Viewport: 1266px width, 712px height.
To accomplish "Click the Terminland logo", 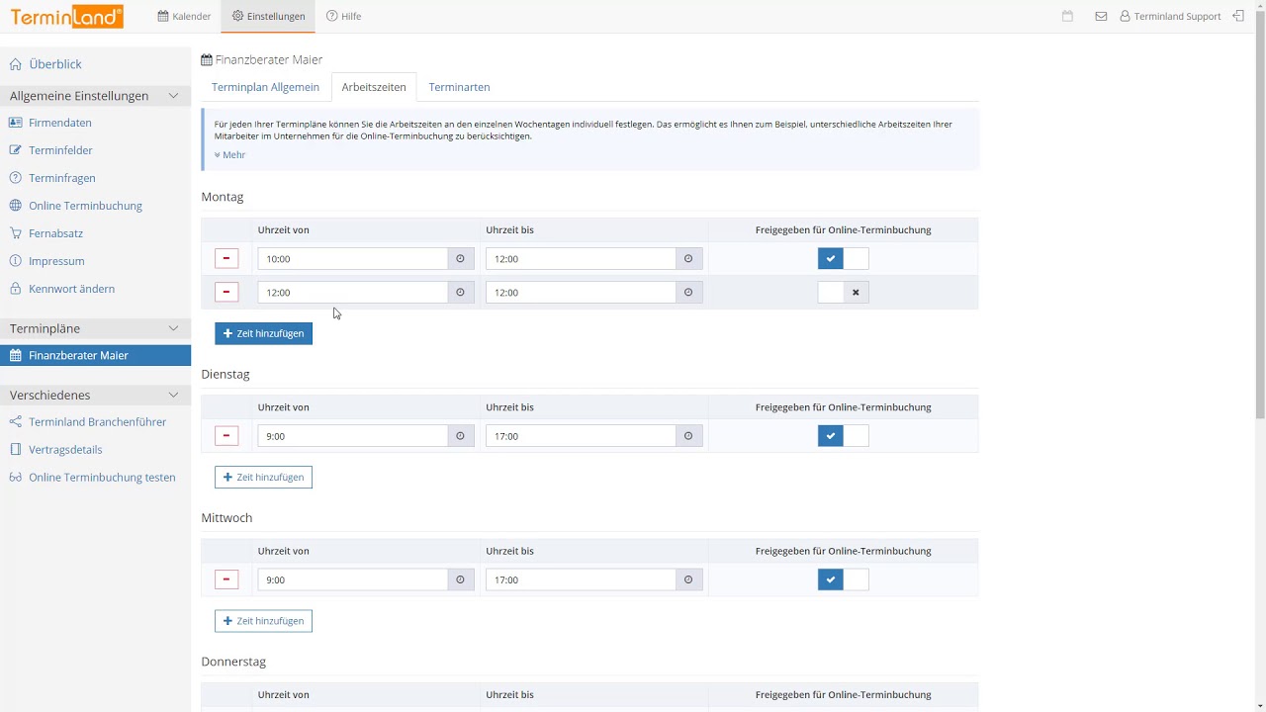I will (67, 16).
